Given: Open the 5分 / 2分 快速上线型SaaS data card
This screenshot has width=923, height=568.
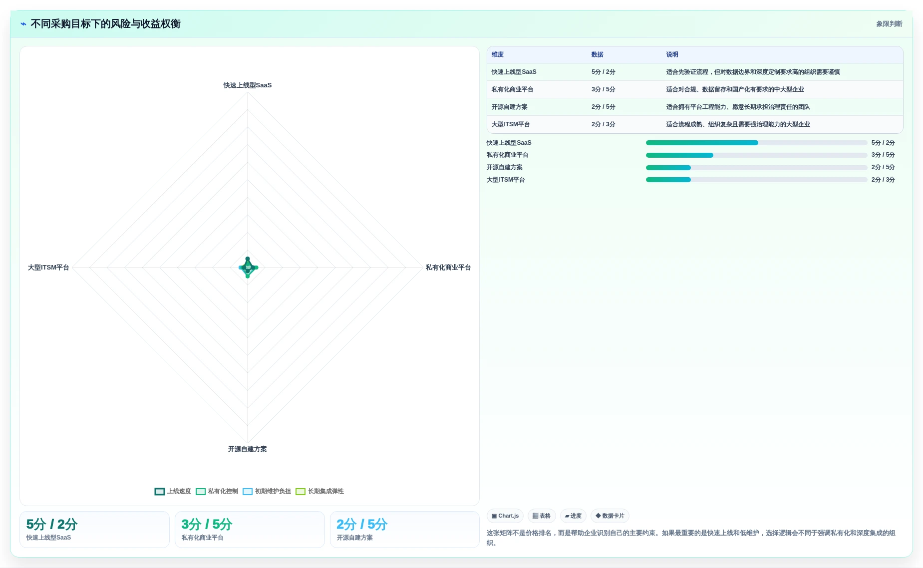Looking at the screenshot, I should 94,530.
